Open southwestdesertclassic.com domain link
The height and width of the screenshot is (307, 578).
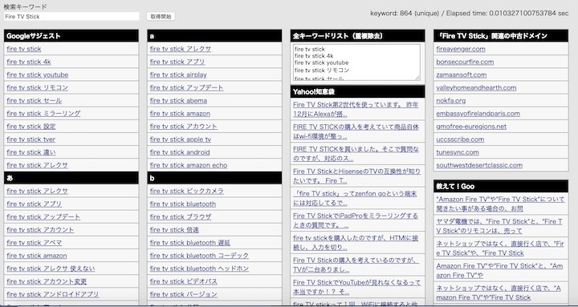(x=479, y=165)
